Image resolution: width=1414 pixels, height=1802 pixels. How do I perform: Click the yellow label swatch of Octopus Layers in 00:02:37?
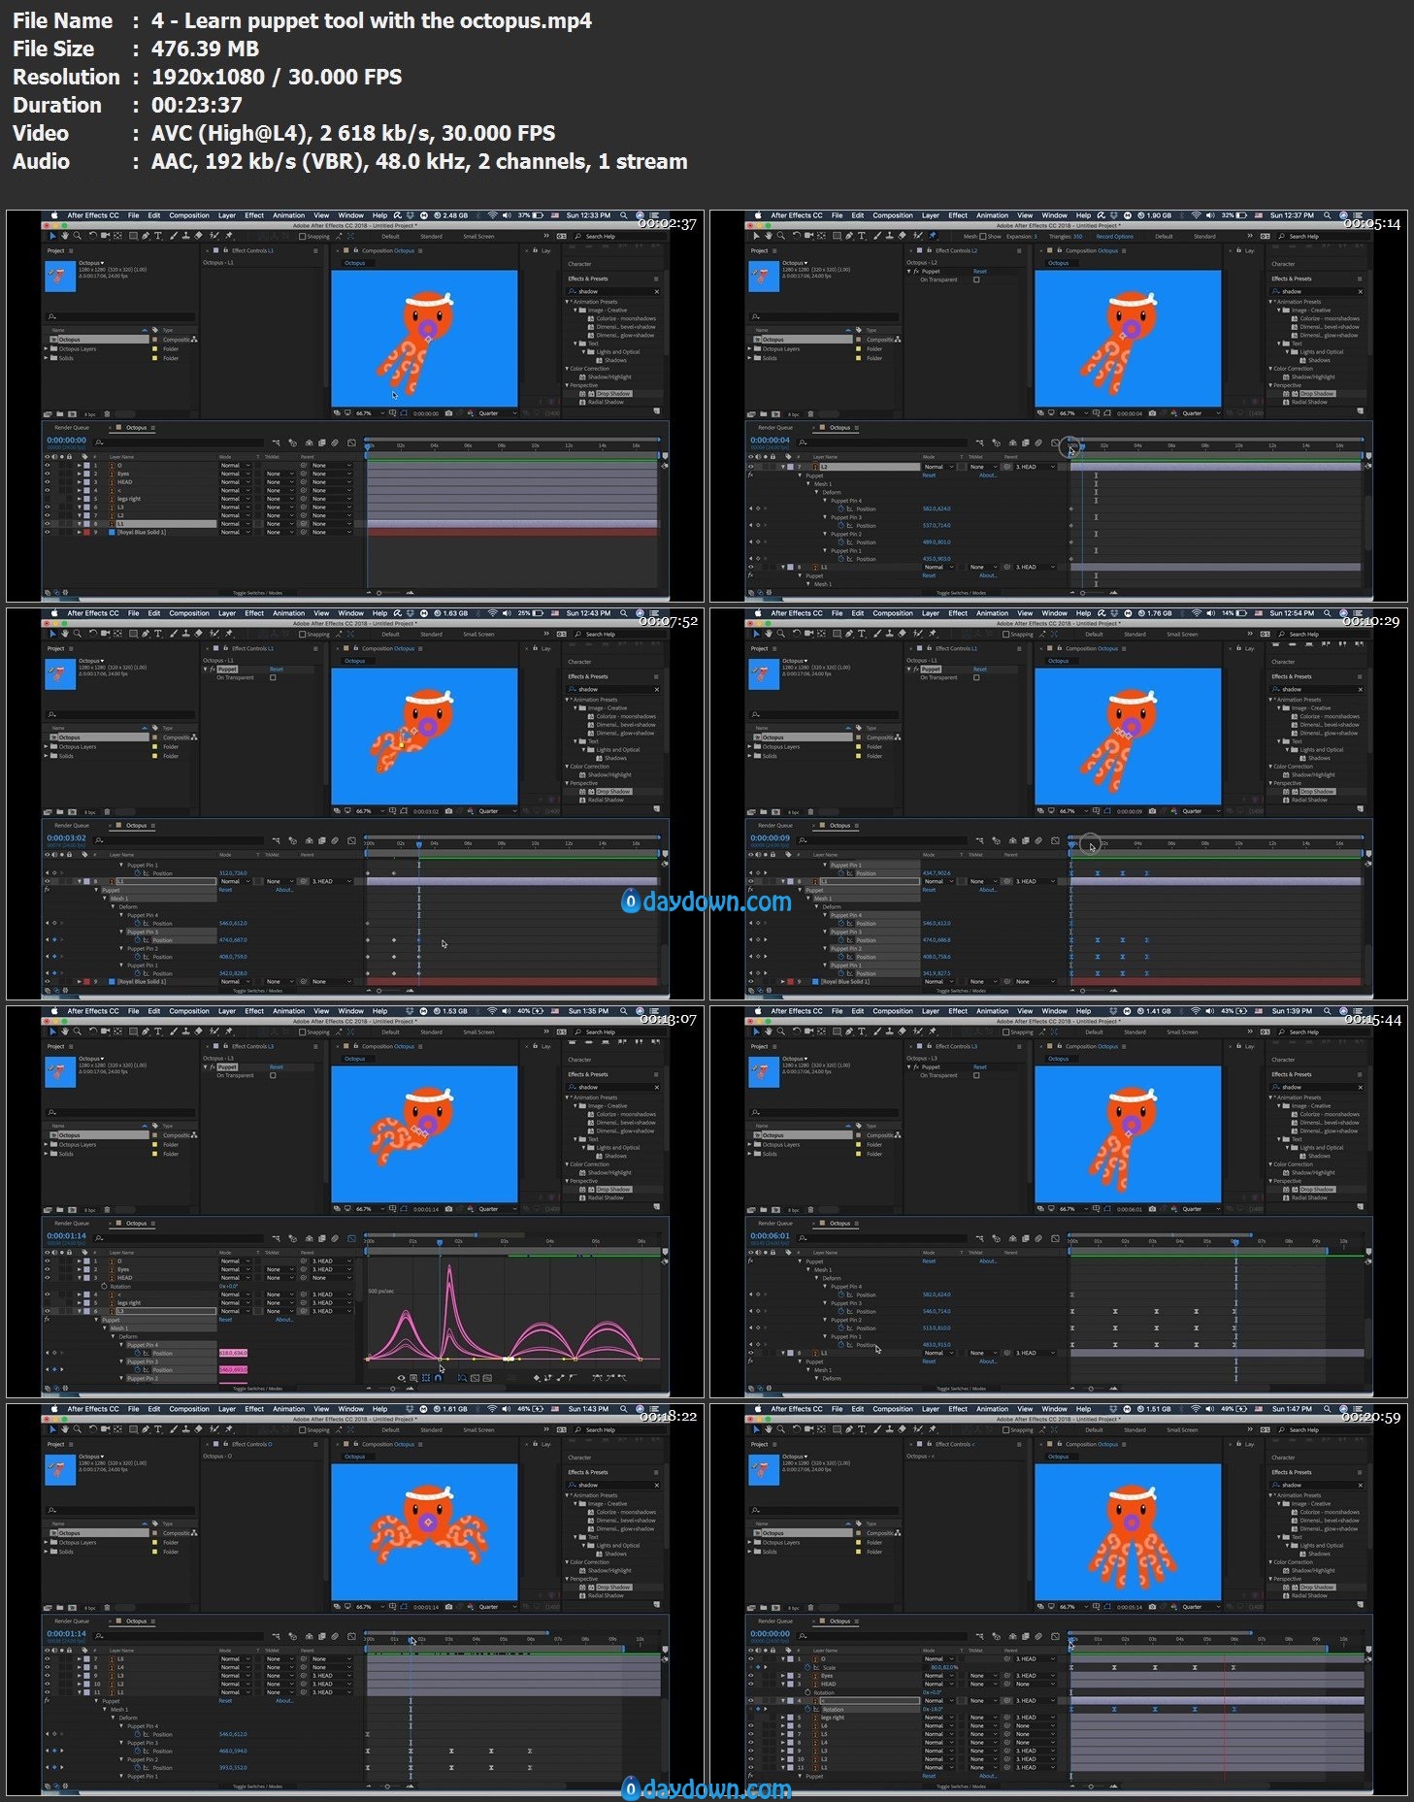pos(154,348)
